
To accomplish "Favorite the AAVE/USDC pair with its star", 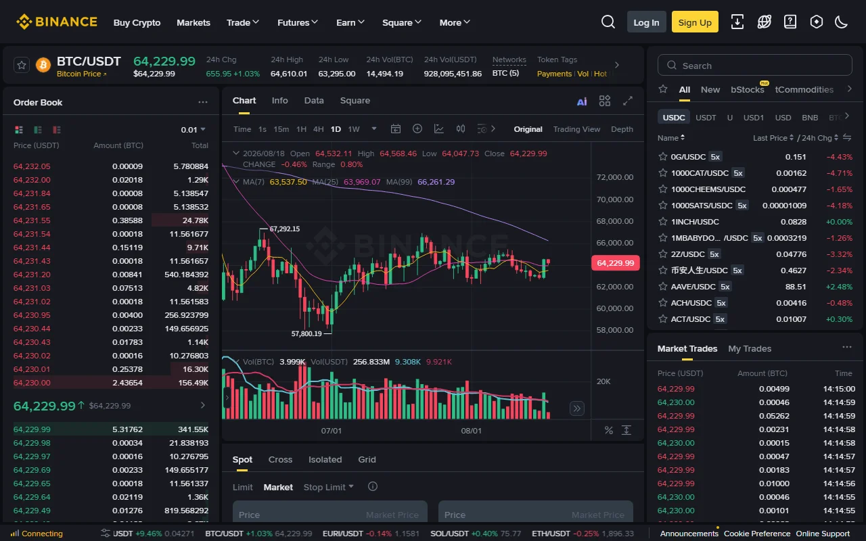I will [x=663, y=286].
